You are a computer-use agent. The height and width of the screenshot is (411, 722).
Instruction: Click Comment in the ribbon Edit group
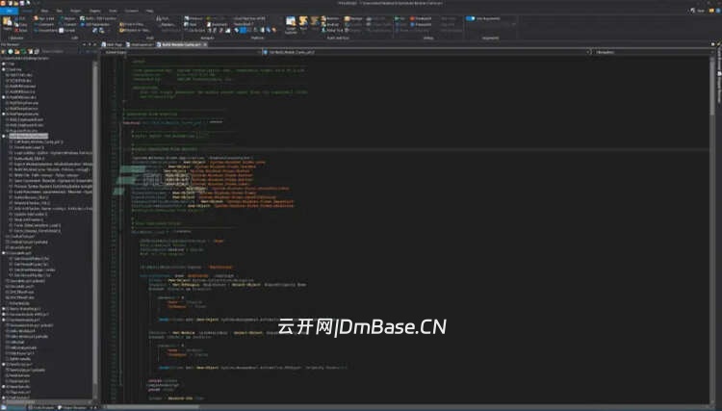[43, 24]
